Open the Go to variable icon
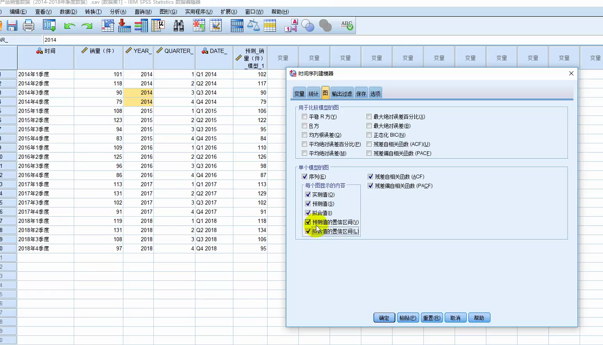Viewport: 603px width, 345px height. click(125, 26)
